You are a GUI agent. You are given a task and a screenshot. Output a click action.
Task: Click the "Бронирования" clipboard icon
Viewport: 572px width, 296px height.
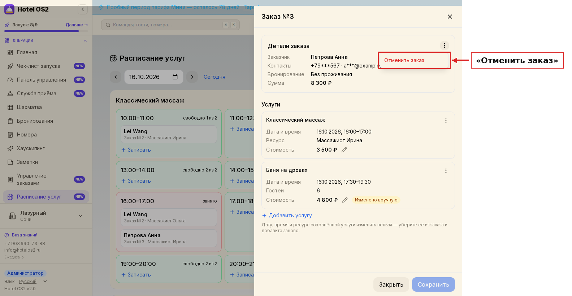click(x=10, y=121)
